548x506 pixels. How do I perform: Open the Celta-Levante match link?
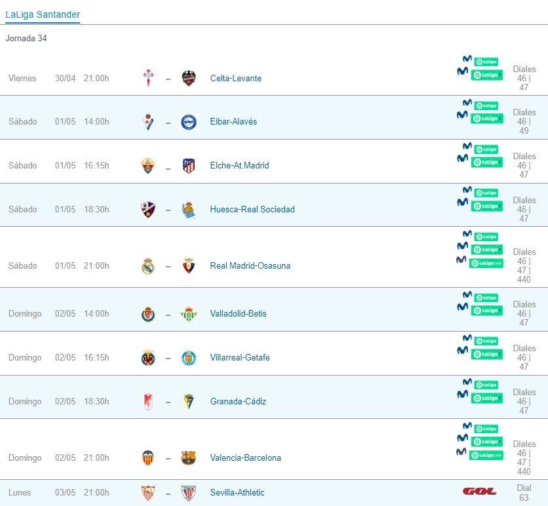coord(235,78)
